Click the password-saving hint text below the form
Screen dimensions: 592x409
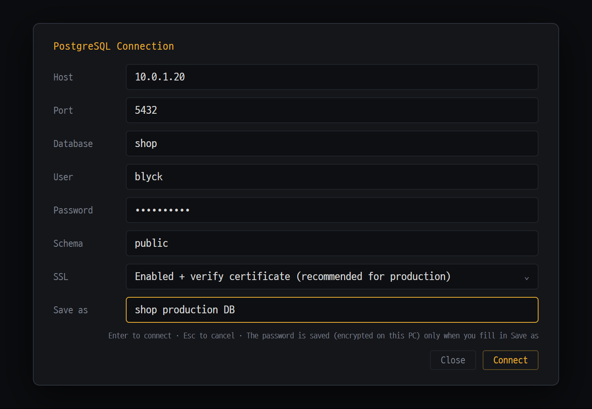392,335
